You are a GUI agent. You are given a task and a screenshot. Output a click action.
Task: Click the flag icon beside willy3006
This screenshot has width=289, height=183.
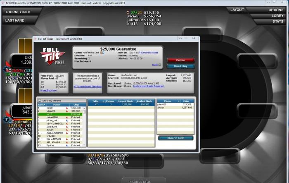tap(67, 136)
